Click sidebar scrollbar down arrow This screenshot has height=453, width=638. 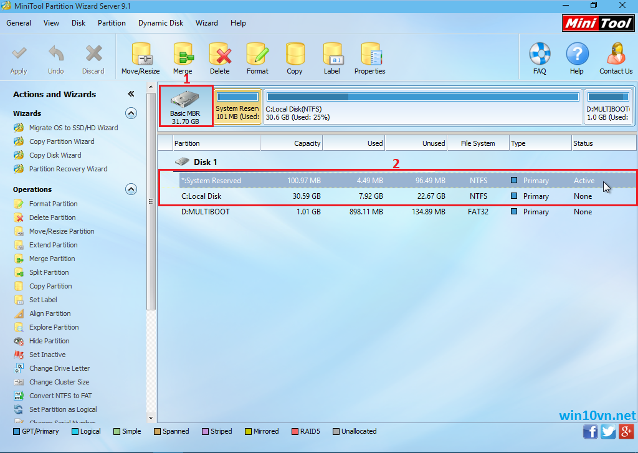tap(151, 418)
